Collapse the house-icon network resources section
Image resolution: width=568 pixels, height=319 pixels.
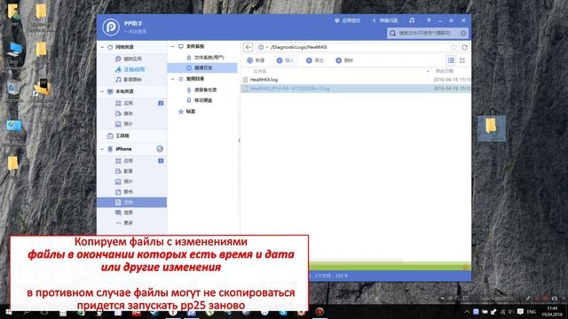pos(102,47)
